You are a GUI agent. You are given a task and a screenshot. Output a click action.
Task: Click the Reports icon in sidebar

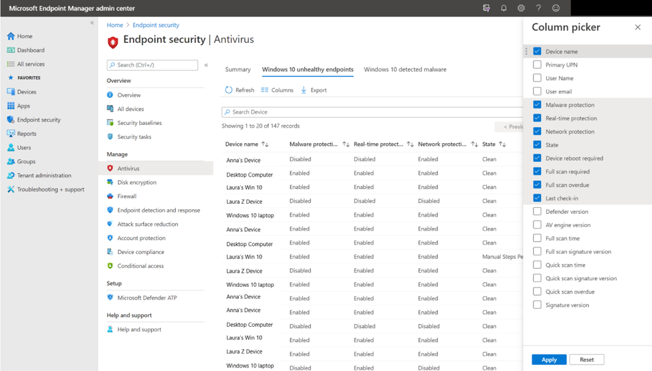pyautogui.click(x=11, y=134)
